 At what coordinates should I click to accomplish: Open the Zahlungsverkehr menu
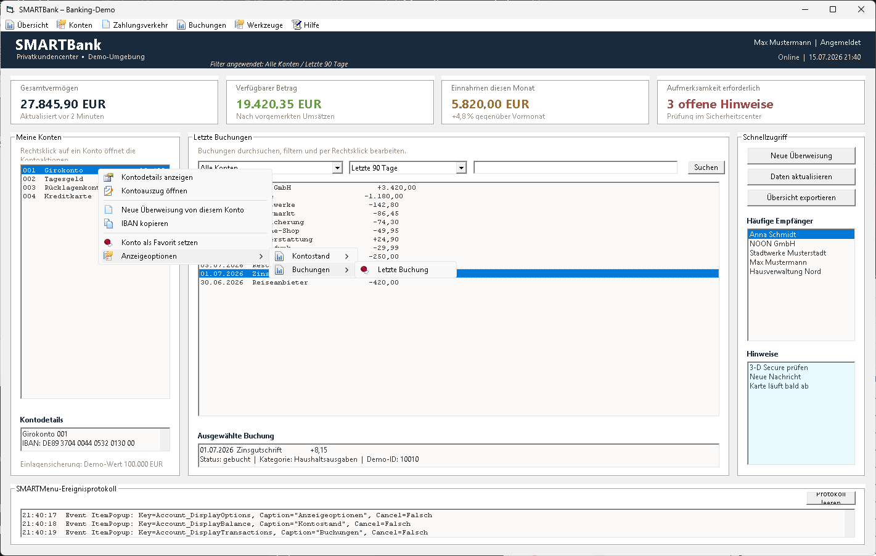click(x=135, y=25)
